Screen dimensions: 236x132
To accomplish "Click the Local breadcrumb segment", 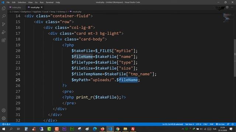I will click(46, 12).
